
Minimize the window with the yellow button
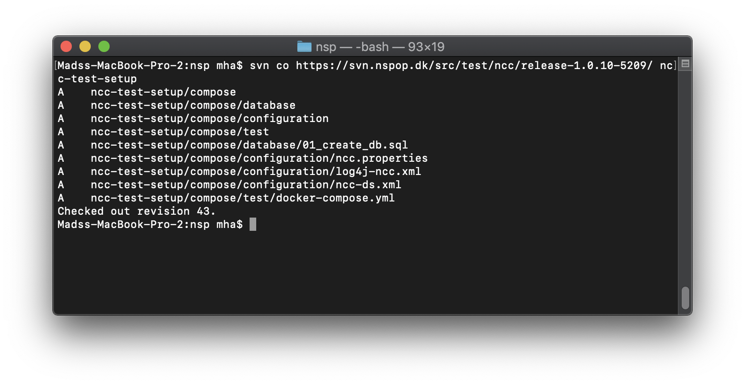[x=85, y=46]
